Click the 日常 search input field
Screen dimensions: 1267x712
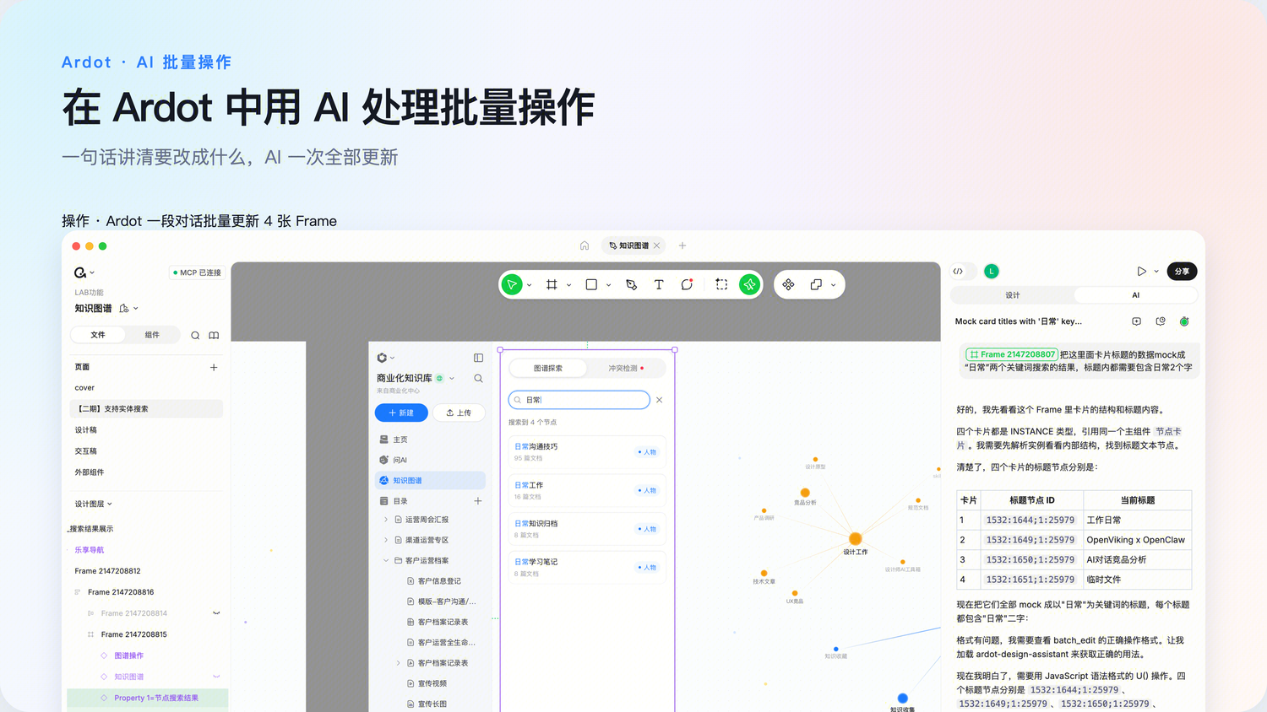[x=579, y=400]
